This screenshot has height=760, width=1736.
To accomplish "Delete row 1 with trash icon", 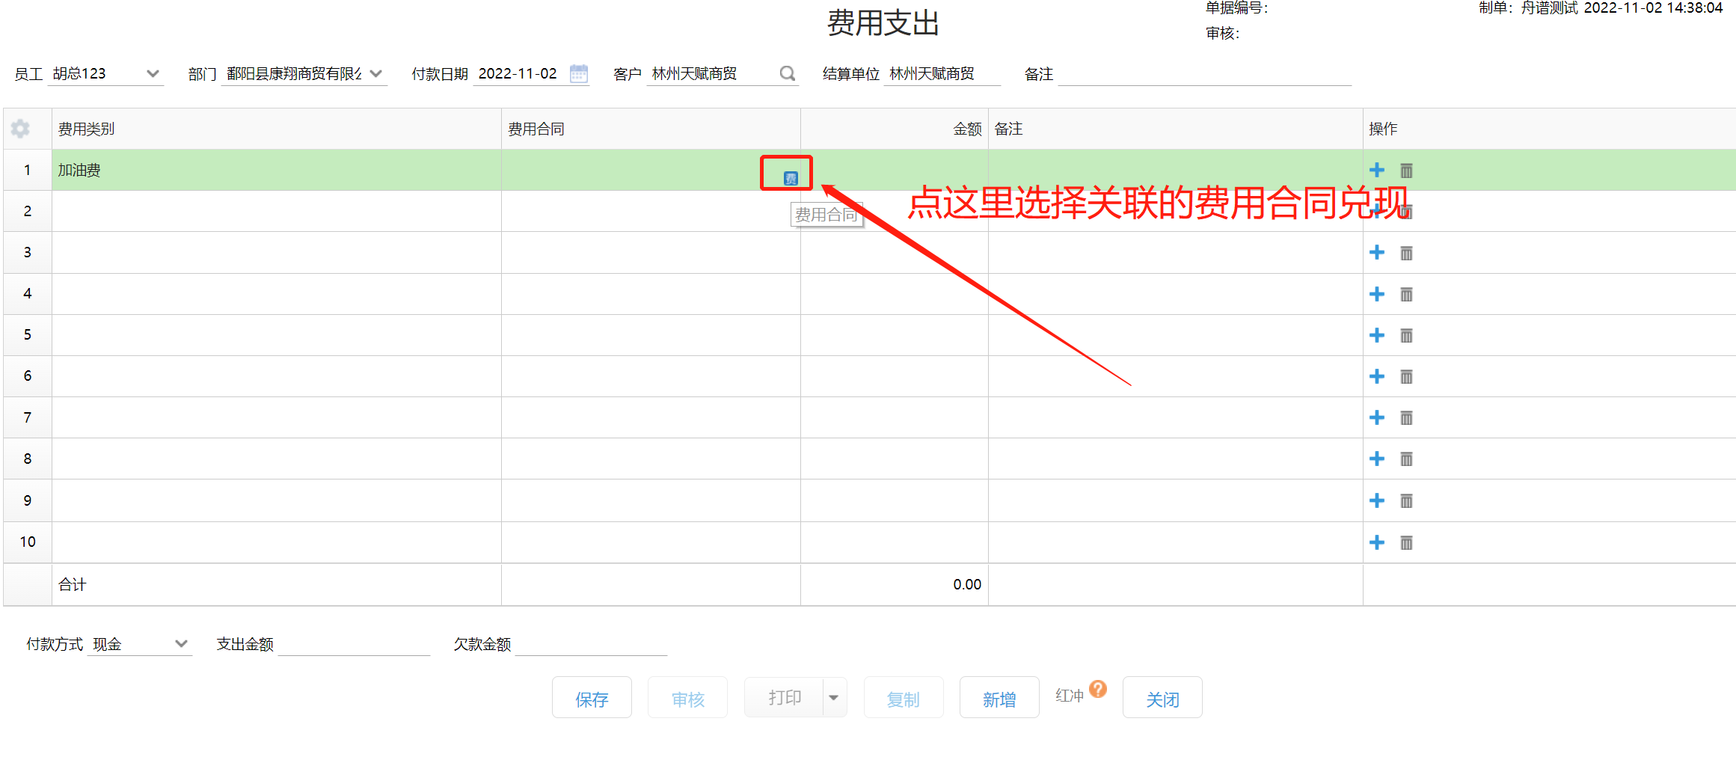I will pos(1406,171).
